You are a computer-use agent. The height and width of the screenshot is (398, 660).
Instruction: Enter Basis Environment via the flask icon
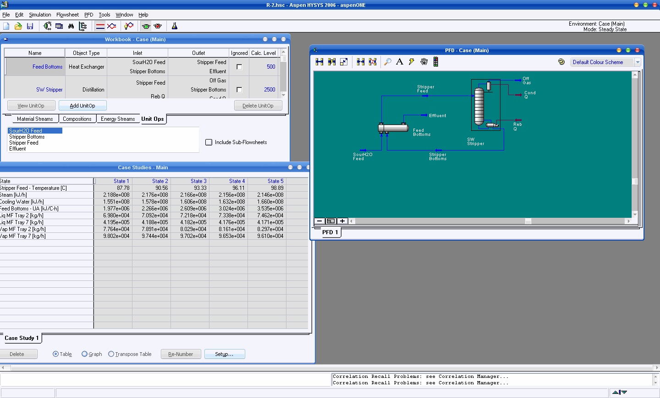175,26
